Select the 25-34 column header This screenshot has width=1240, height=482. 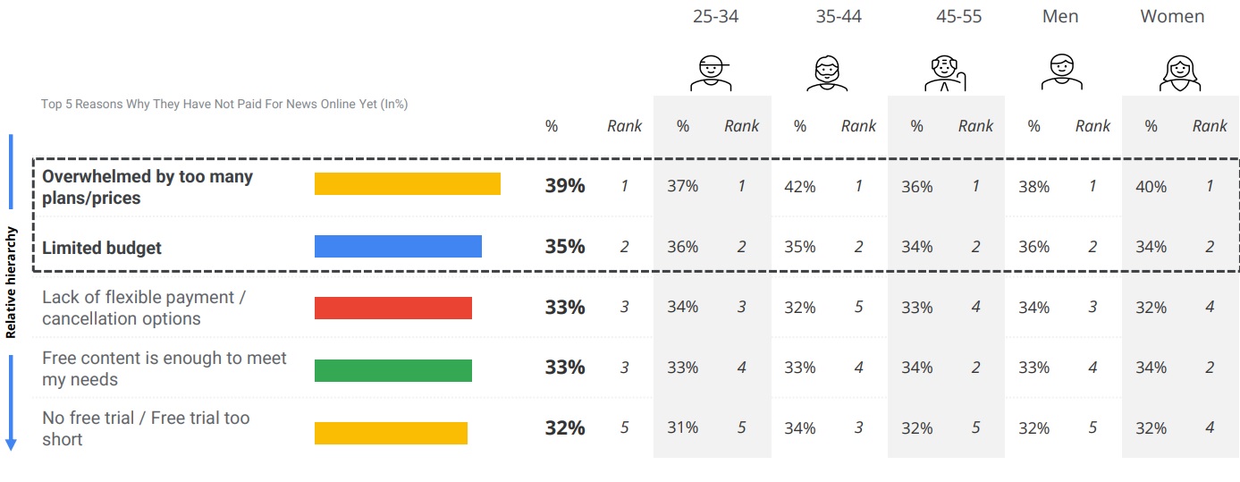[715, 17]
